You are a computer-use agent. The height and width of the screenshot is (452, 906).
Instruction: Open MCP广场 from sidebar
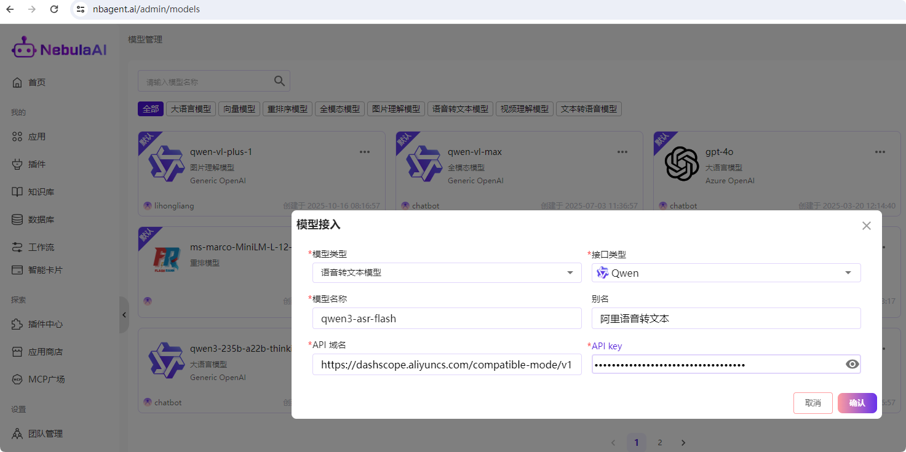(46, 379)
